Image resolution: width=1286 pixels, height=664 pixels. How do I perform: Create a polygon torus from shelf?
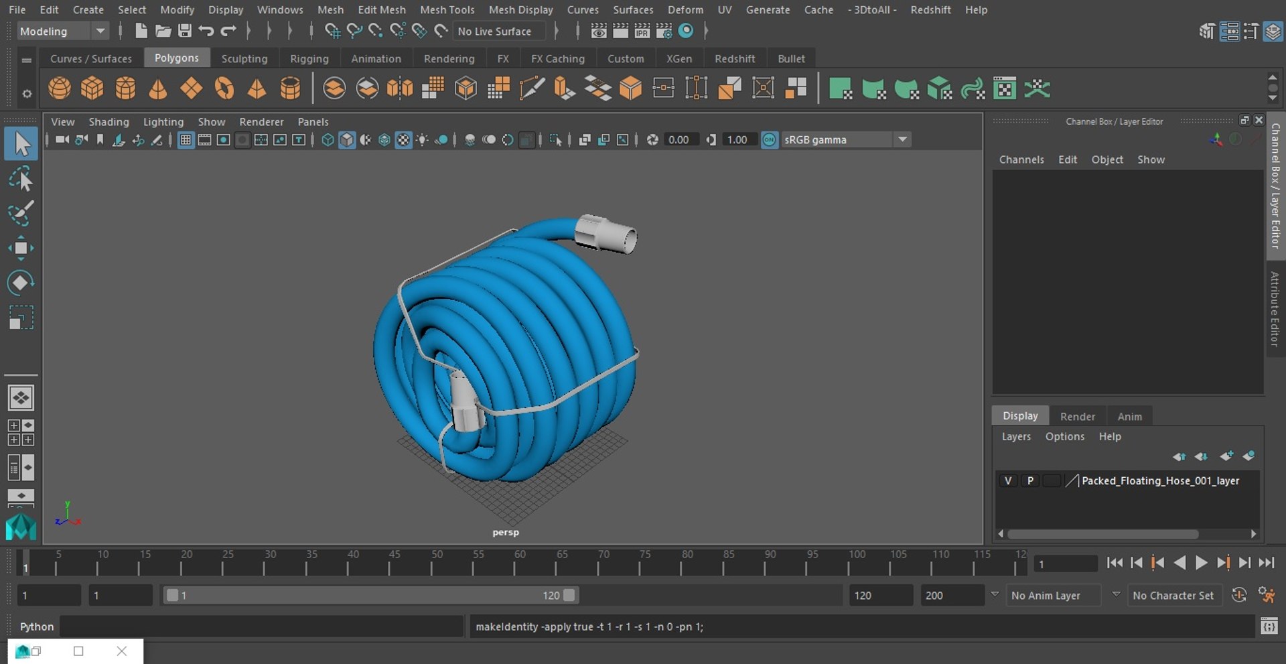pos(224,88)
